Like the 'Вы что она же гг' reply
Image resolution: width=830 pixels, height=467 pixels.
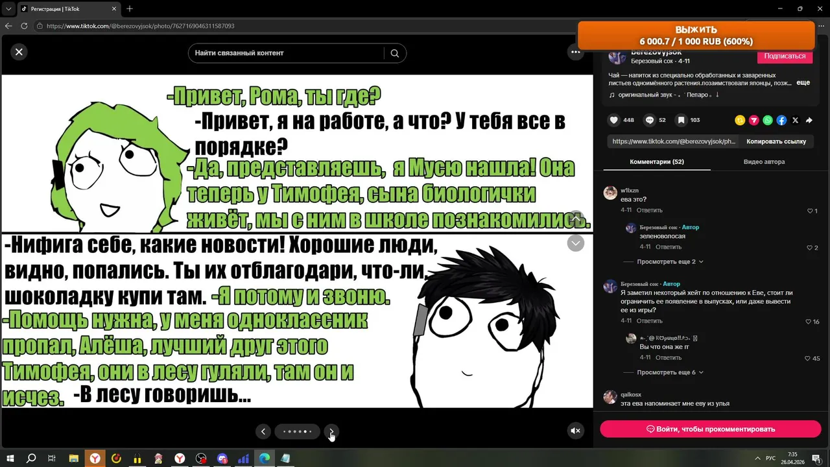point(808,359)
